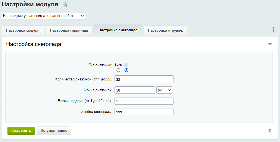Open the px unit dropdown
The image size is (280, 142).
coord(164,90)
